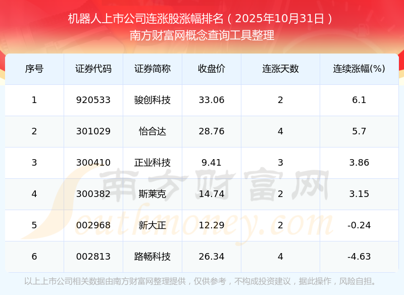Image resolution: width=404 pixels, height=295 pixels.
Task: Select stock name 新大正
Action: coord(153,225)
